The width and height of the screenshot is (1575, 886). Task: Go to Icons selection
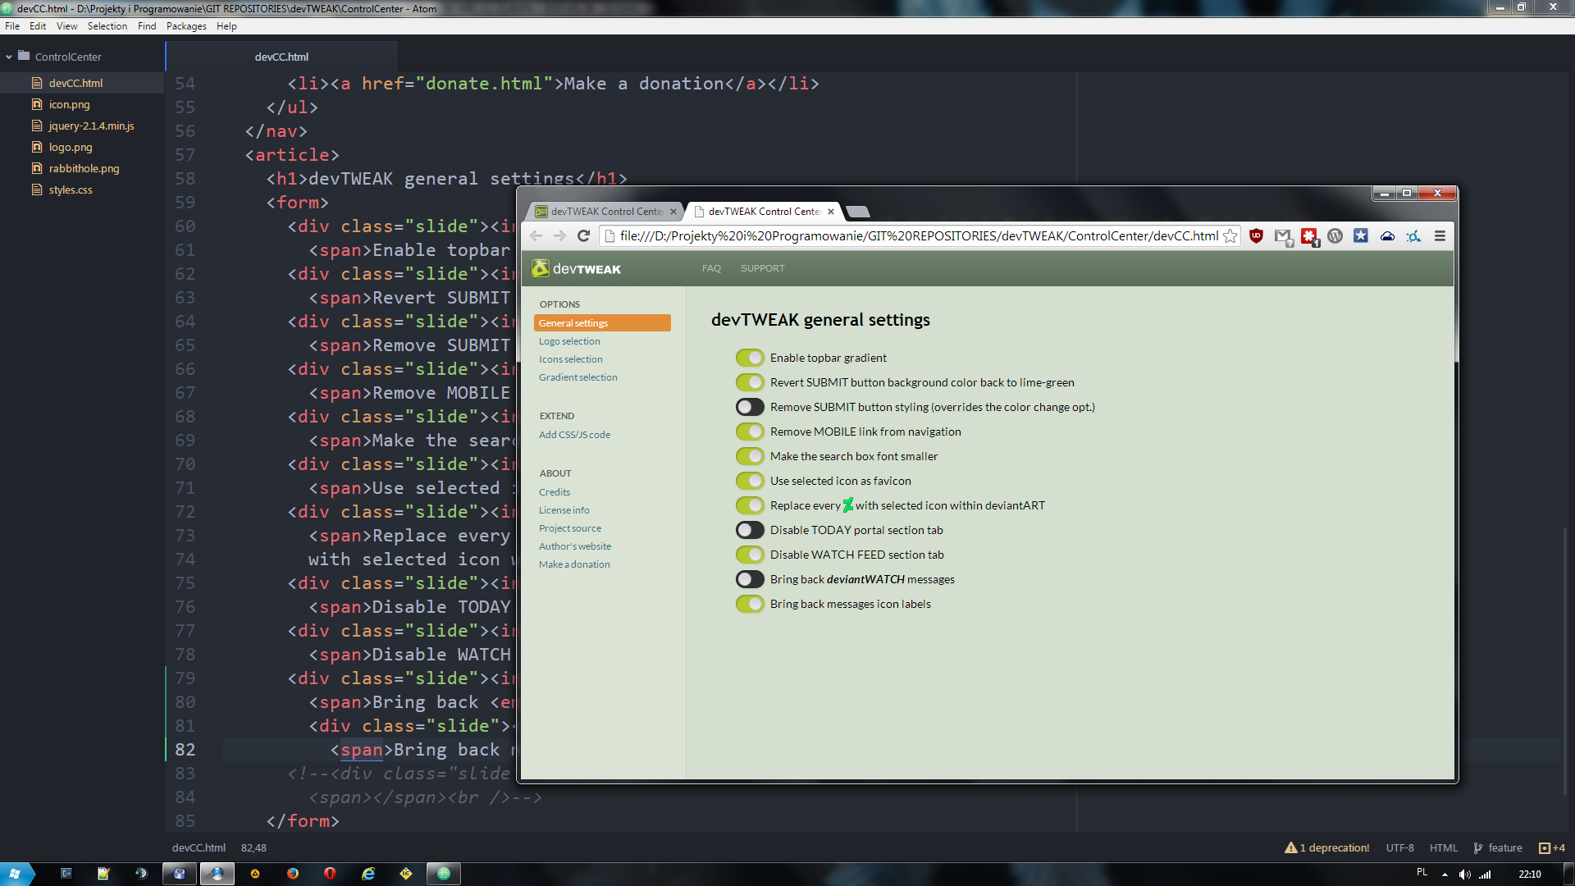[x=570, y=359]
